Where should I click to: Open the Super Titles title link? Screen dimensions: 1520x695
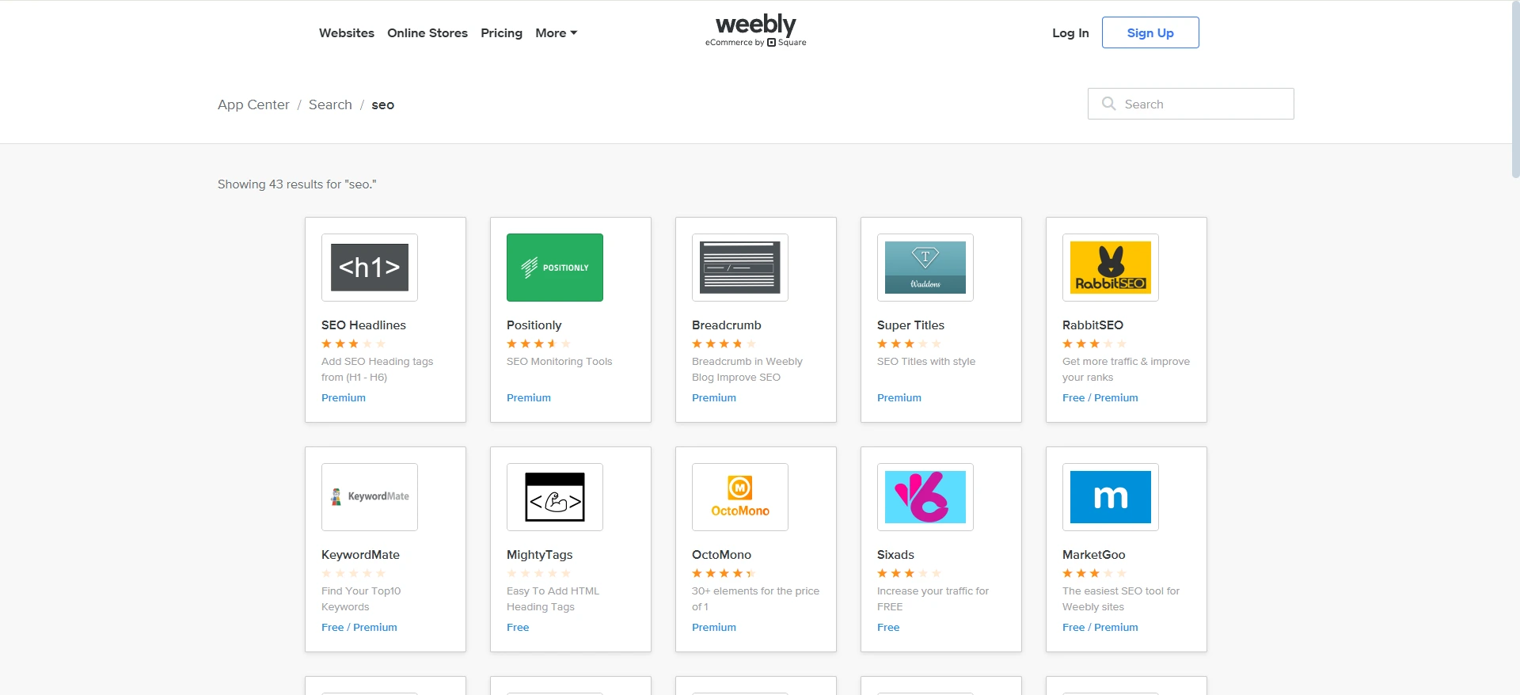click(x=910, y=325)
